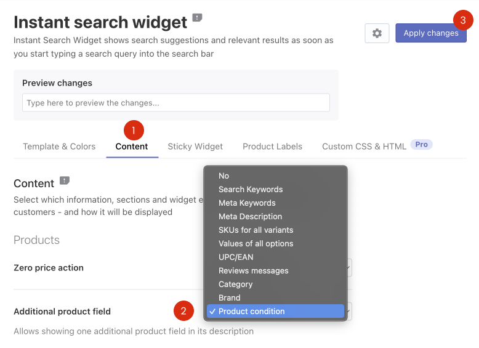Pick the UPC/EAN option
479x348 pixels.
276,257
